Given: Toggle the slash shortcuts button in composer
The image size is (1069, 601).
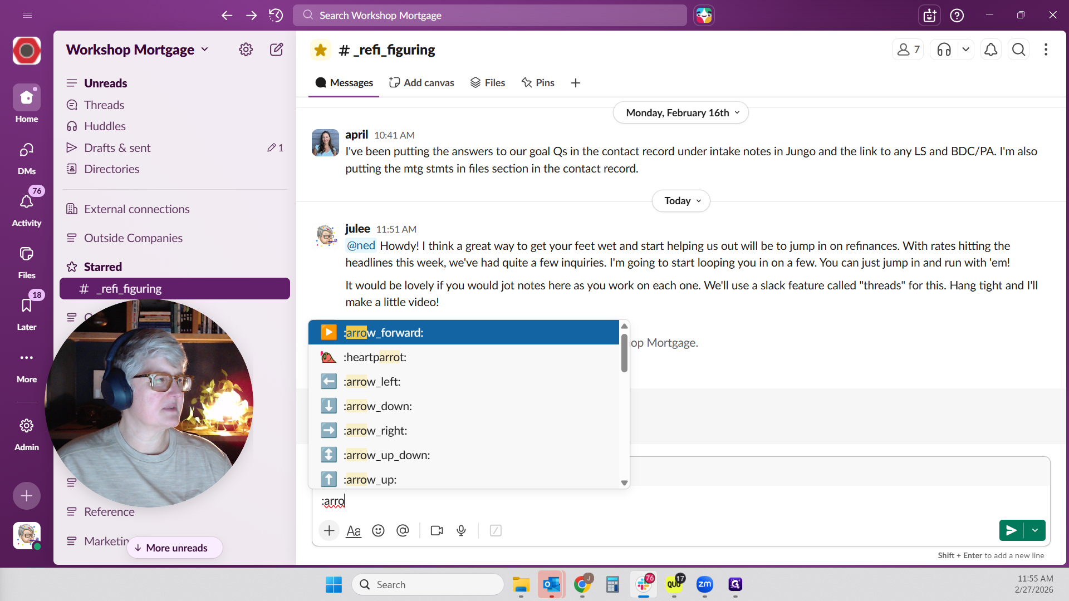Looking at the screenshot, I should click(496, 530).
